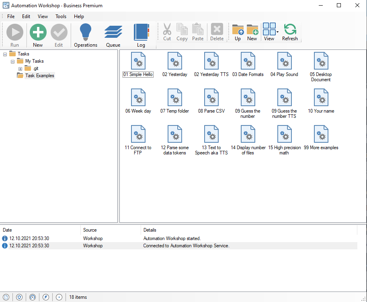Click the play circle status bar icon
This screenshot has height=302, width=367.
[59, 297]
